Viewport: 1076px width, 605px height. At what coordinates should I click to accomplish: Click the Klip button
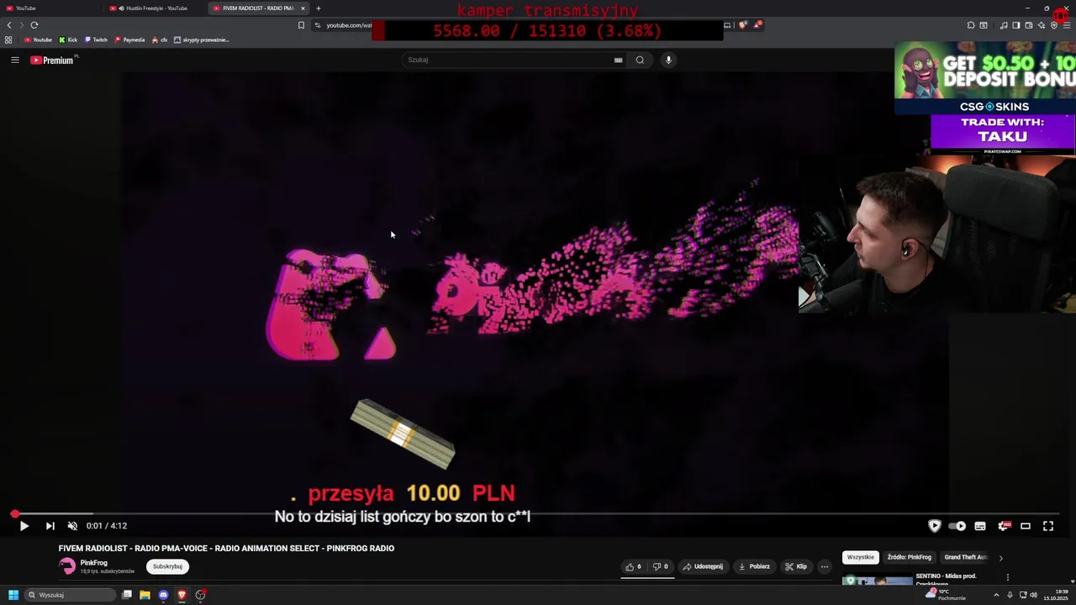[796, 566]
